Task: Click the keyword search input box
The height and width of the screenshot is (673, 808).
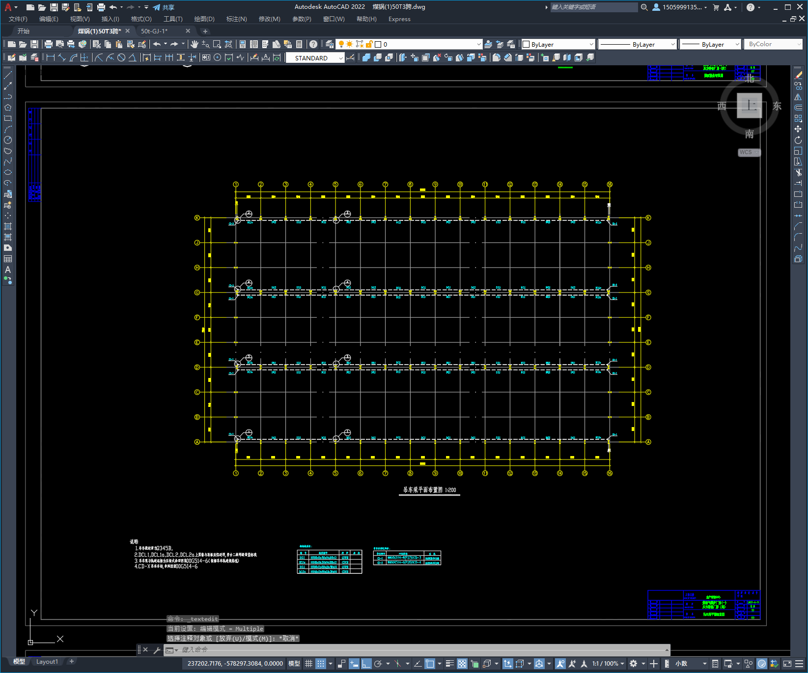Action: 594,7
